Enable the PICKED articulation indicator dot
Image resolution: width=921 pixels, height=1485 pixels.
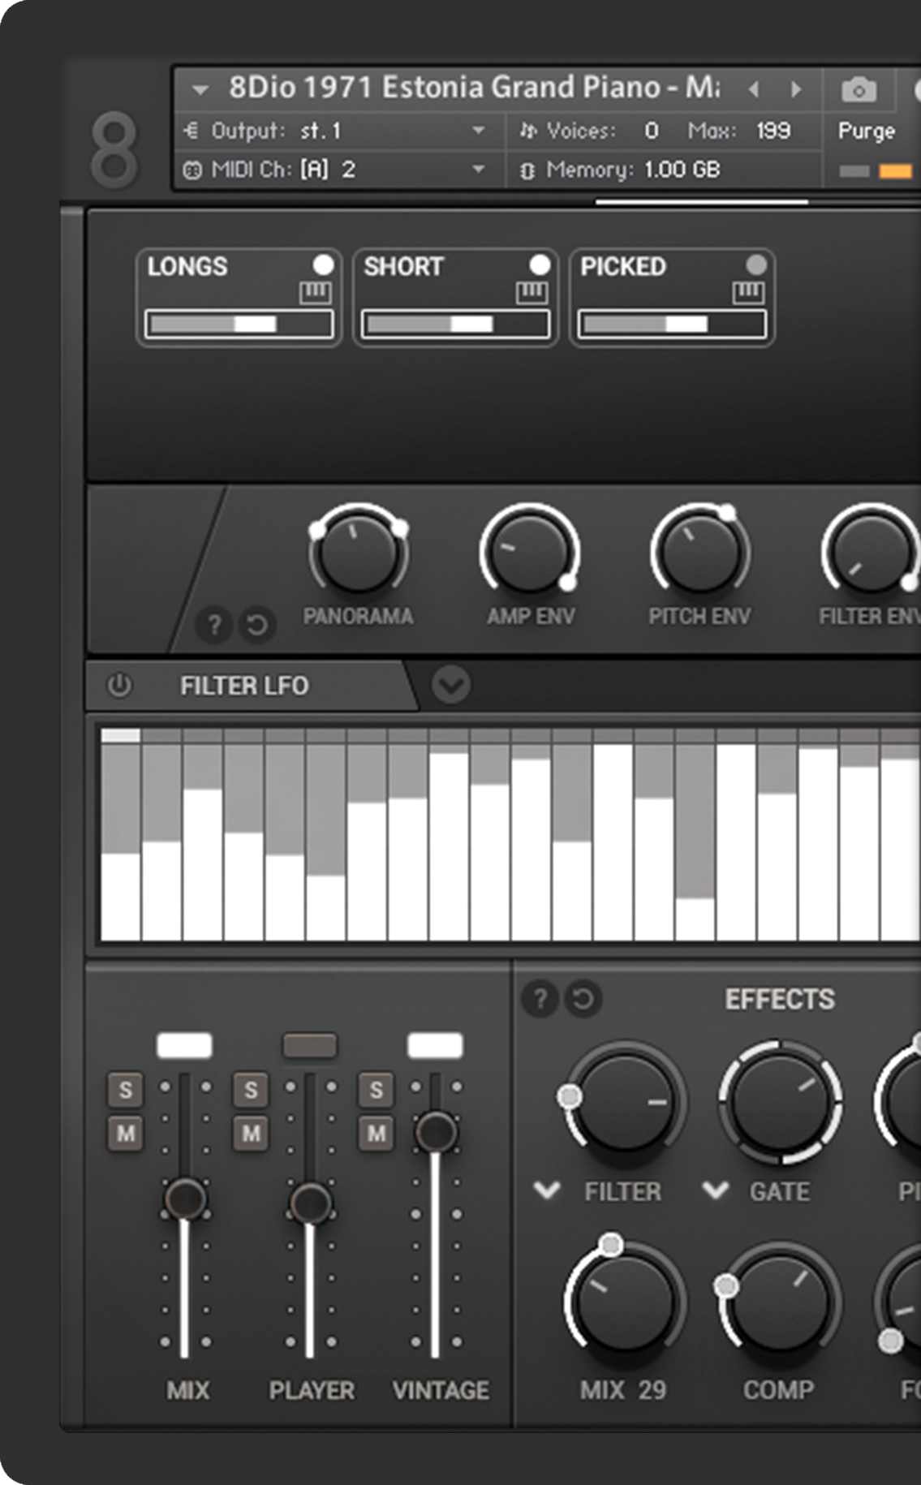755,265
